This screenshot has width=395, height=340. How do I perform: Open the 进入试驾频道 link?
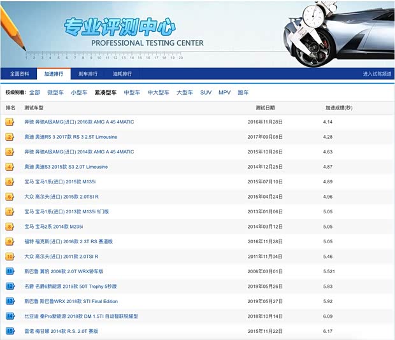coord(377,74)
